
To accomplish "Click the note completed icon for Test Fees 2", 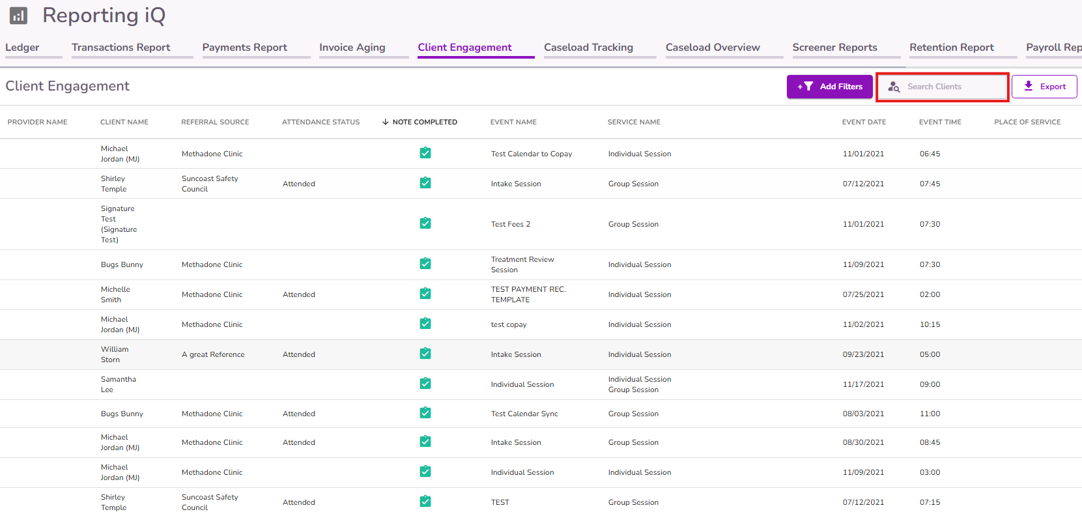I will coord(425,223).
